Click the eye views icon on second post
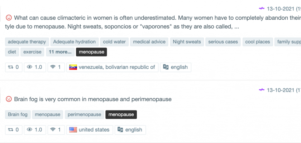 click(30, 130)
